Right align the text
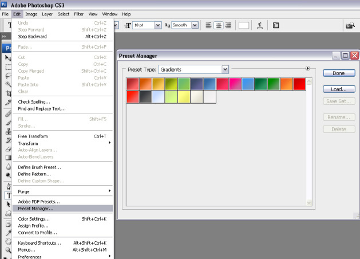 (x=228, y=25)
